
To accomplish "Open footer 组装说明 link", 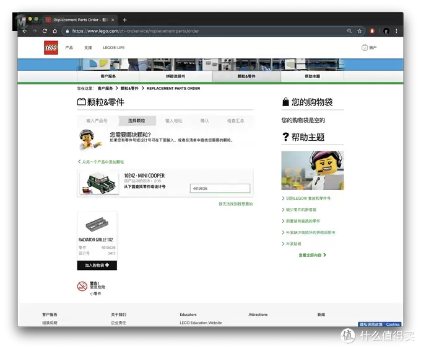I will (x=50, y=323).
